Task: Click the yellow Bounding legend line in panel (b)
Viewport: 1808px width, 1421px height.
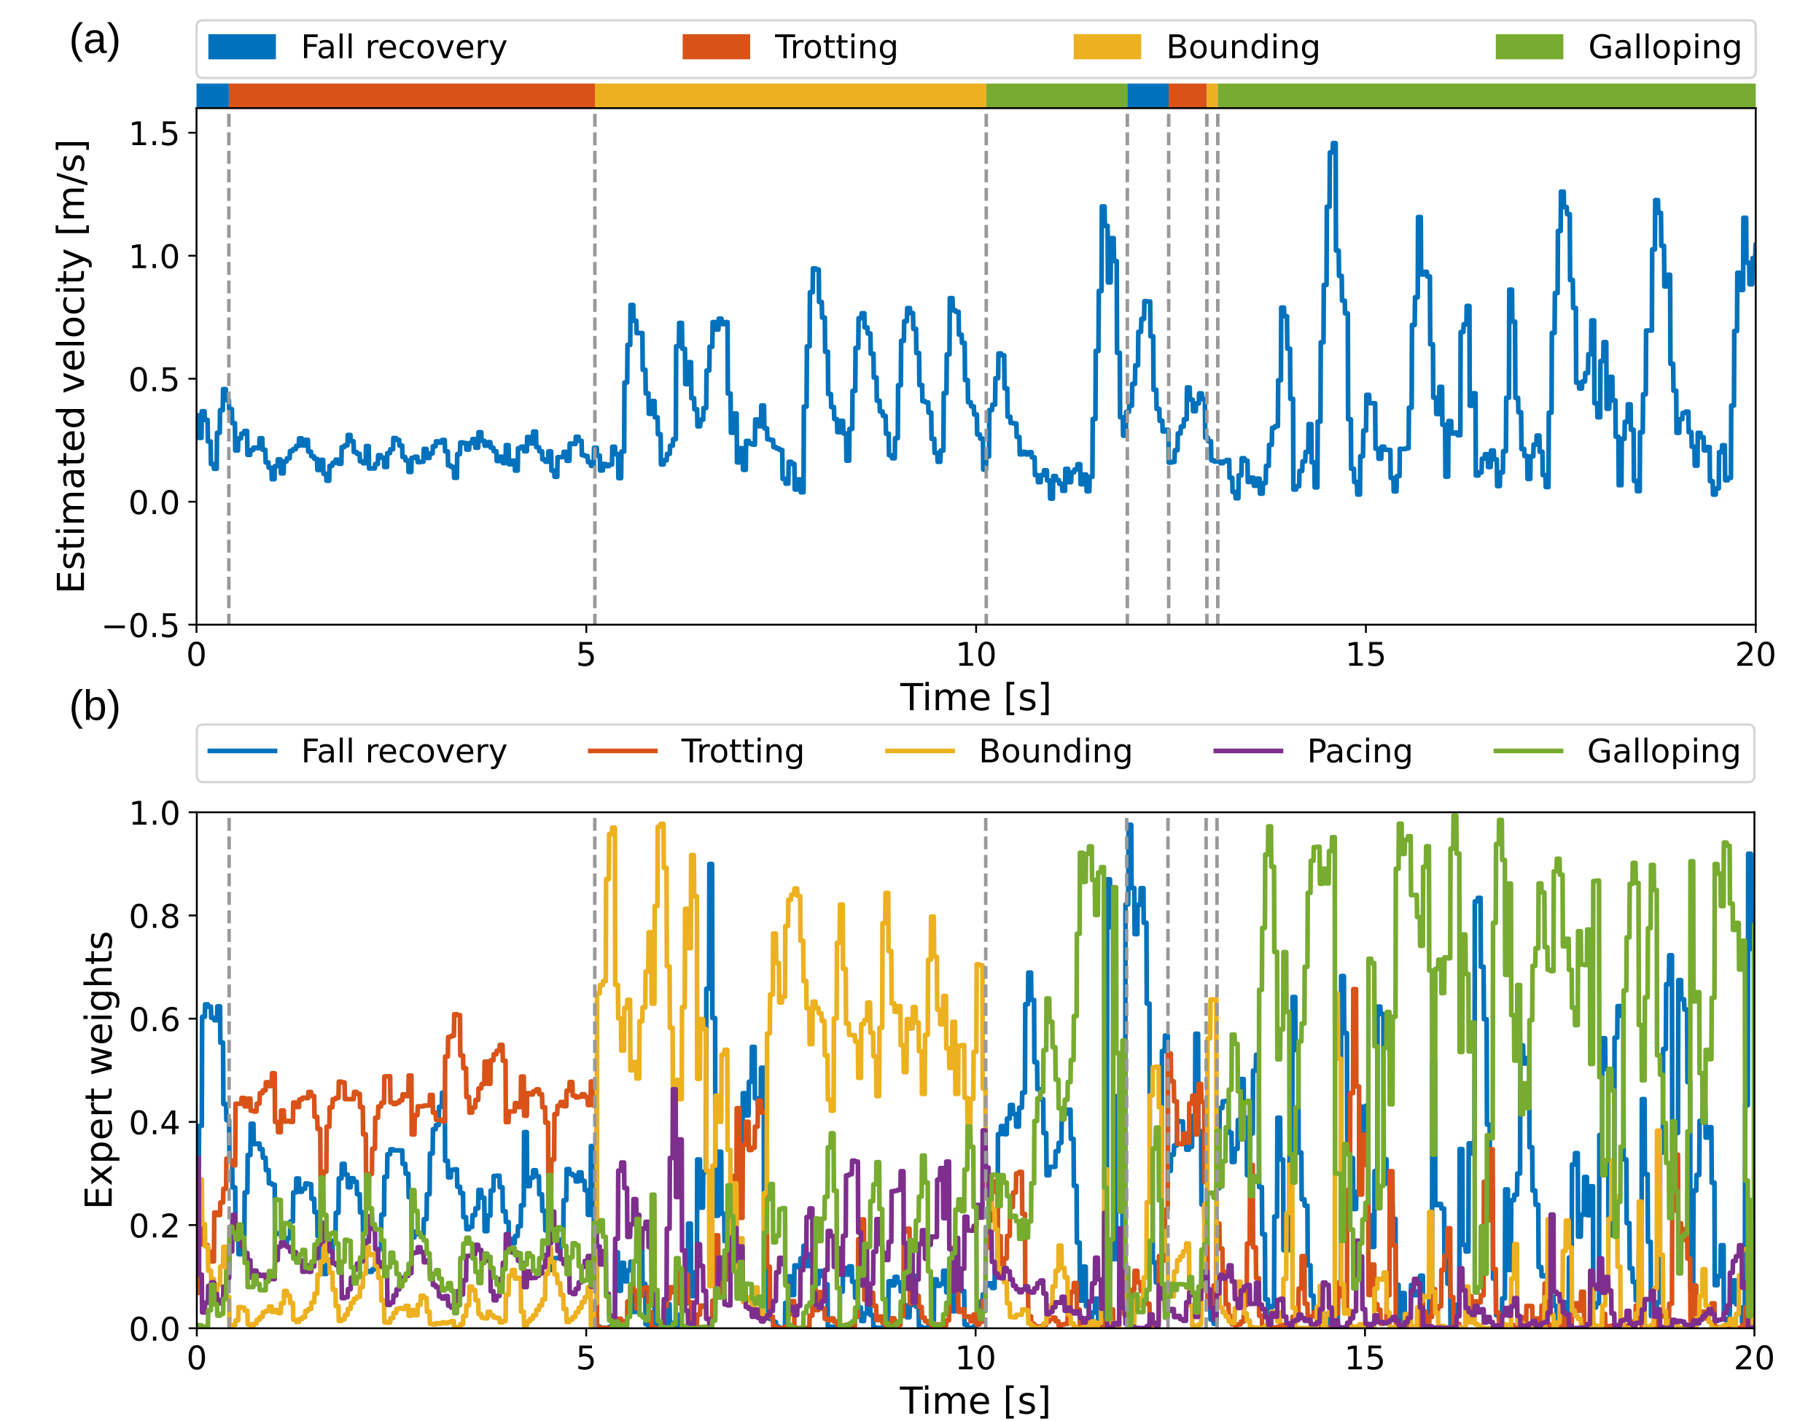Action: pyautogui.click(x=919, y=751)
